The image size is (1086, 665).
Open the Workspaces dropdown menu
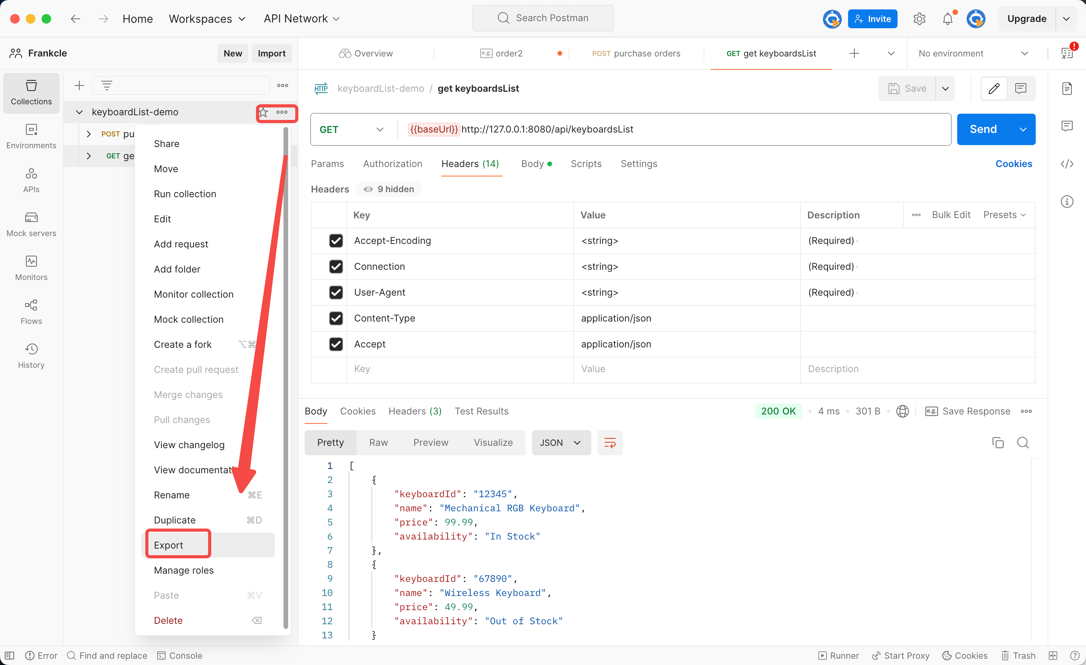pos(207,19)
